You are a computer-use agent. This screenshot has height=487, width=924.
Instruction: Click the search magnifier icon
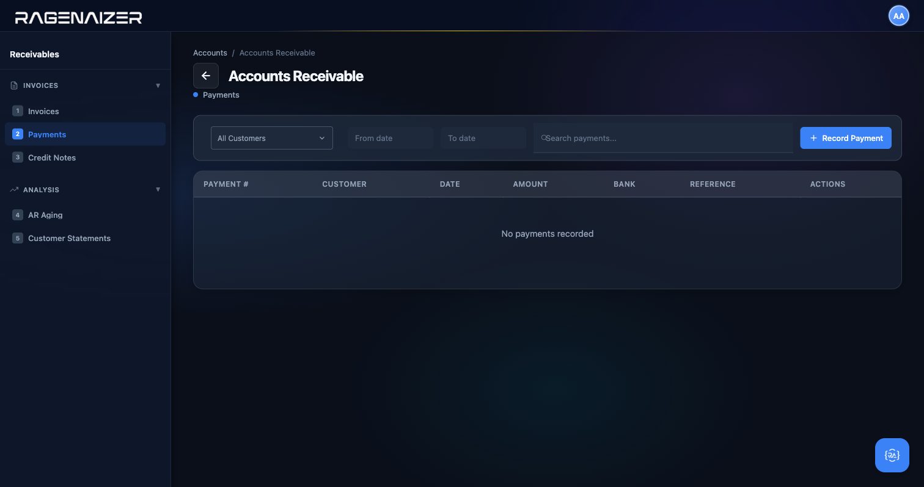(x=544, y=138)
